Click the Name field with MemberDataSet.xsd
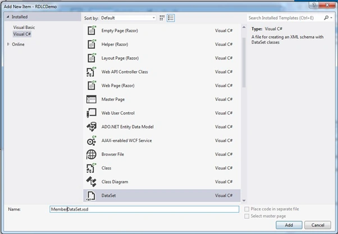Screen dimensions: 338x234 tap(144, 209)
